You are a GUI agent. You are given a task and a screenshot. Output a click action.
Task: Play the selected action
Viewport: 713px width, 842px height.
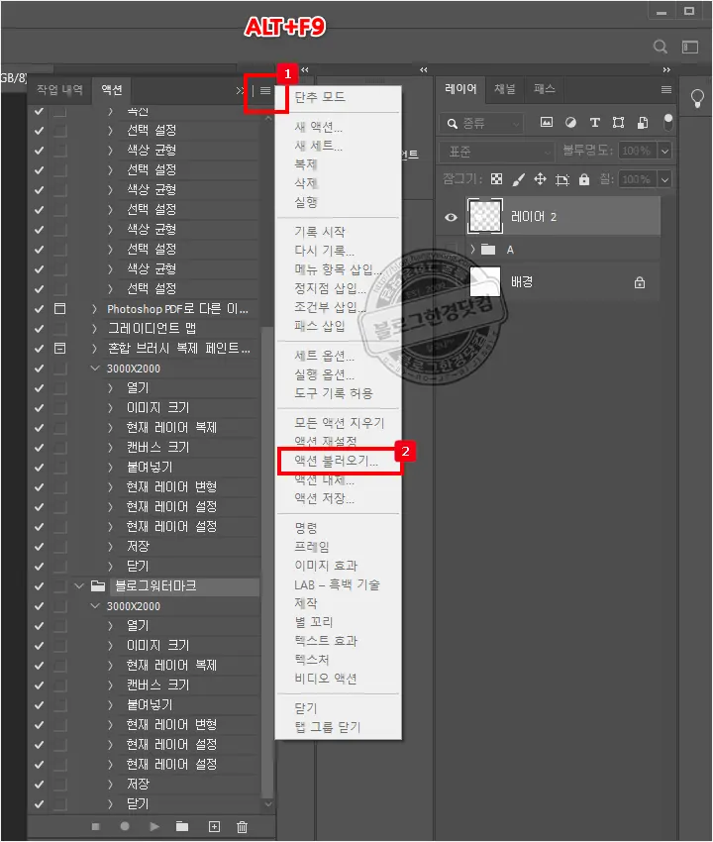click(x=154, y=826)
